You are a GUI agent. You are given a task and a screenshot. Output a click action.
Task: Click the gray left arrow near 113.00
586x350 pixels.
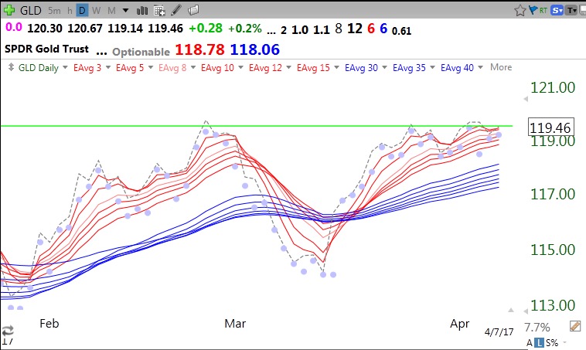(526, 311)
